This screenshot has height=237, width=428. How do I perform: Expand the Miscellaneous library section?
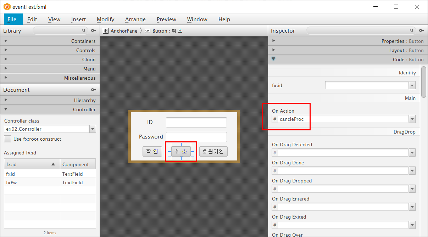tap(50, 78)
